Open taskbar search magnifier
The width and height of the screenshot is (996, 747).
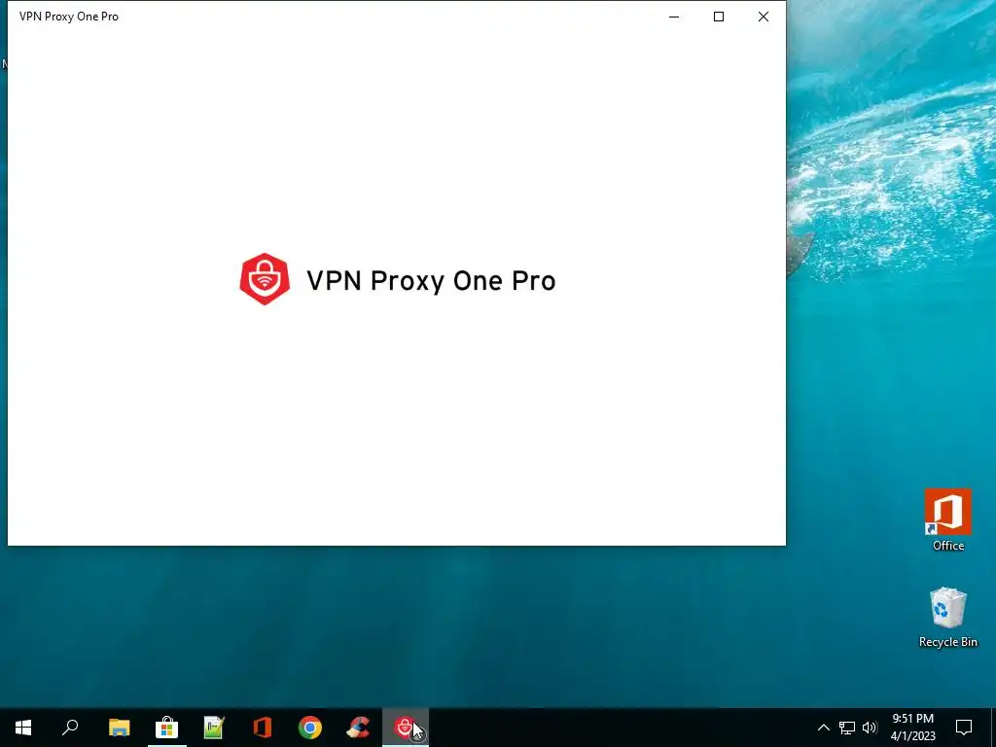click(70, 728)
